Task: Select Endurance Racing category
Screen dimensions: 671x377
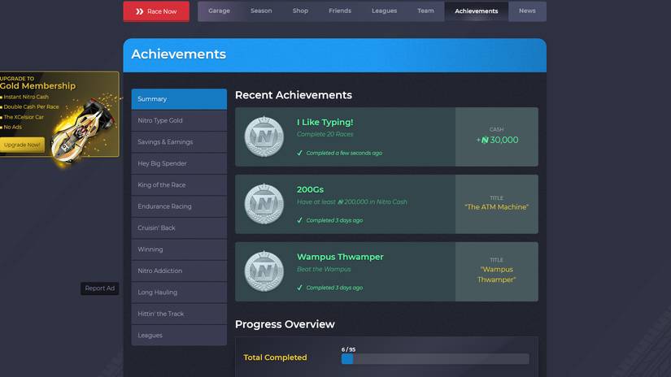Action: click(x=179, y=206)
